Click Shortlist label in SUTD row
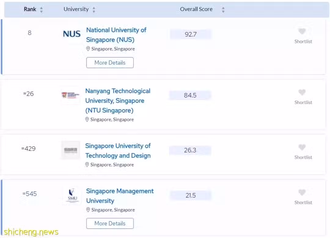Image resolution: width=330 pixels, height=238 pixels. (303, 157)
